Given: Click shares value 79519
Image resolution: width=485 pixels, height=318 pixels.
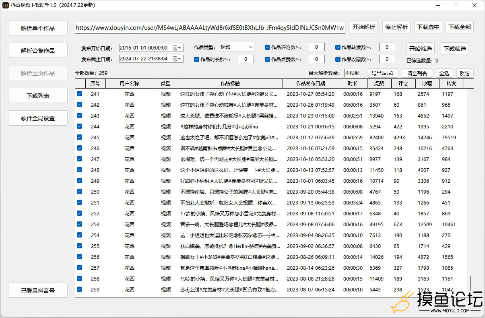Looking at the screenshot, I should (449, 137).
